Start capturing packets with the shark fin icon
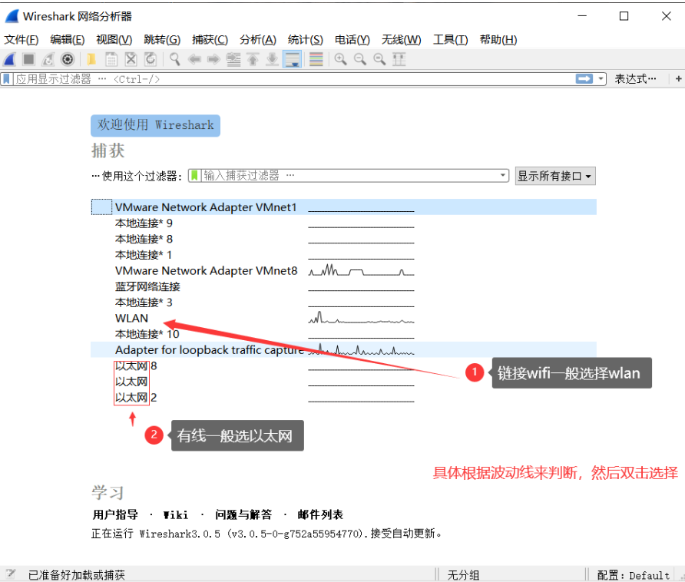This screenshot has width=685, height=582. pyautogui.click(x=10, y=59)
